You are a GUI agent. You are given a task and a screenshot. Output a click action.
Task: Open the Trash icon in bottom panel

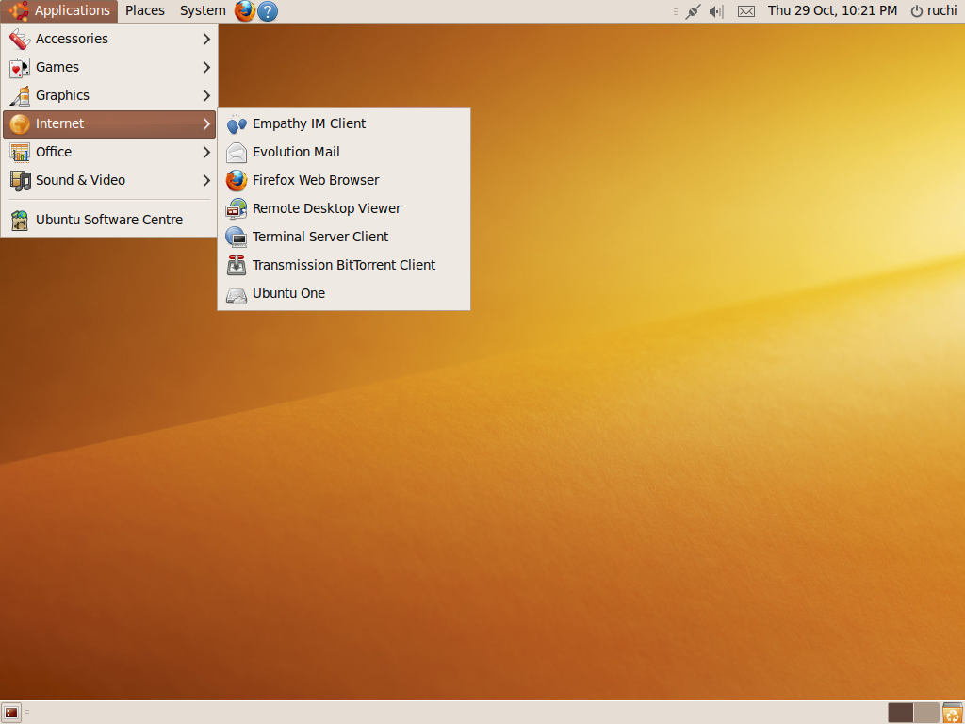[x=952, y=713]
